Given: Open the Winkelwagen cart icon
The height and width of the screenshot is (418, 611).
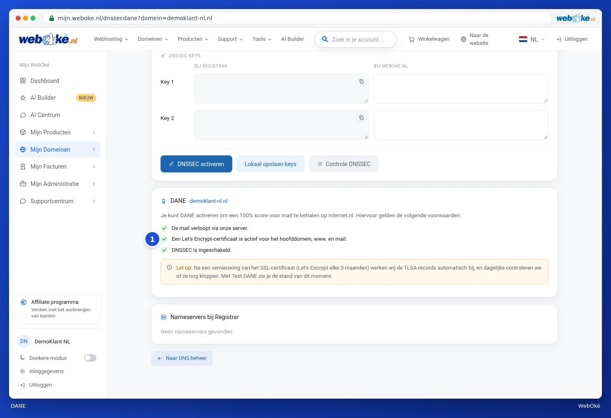Looking at the screenshot, I should (x=411, y=39).
